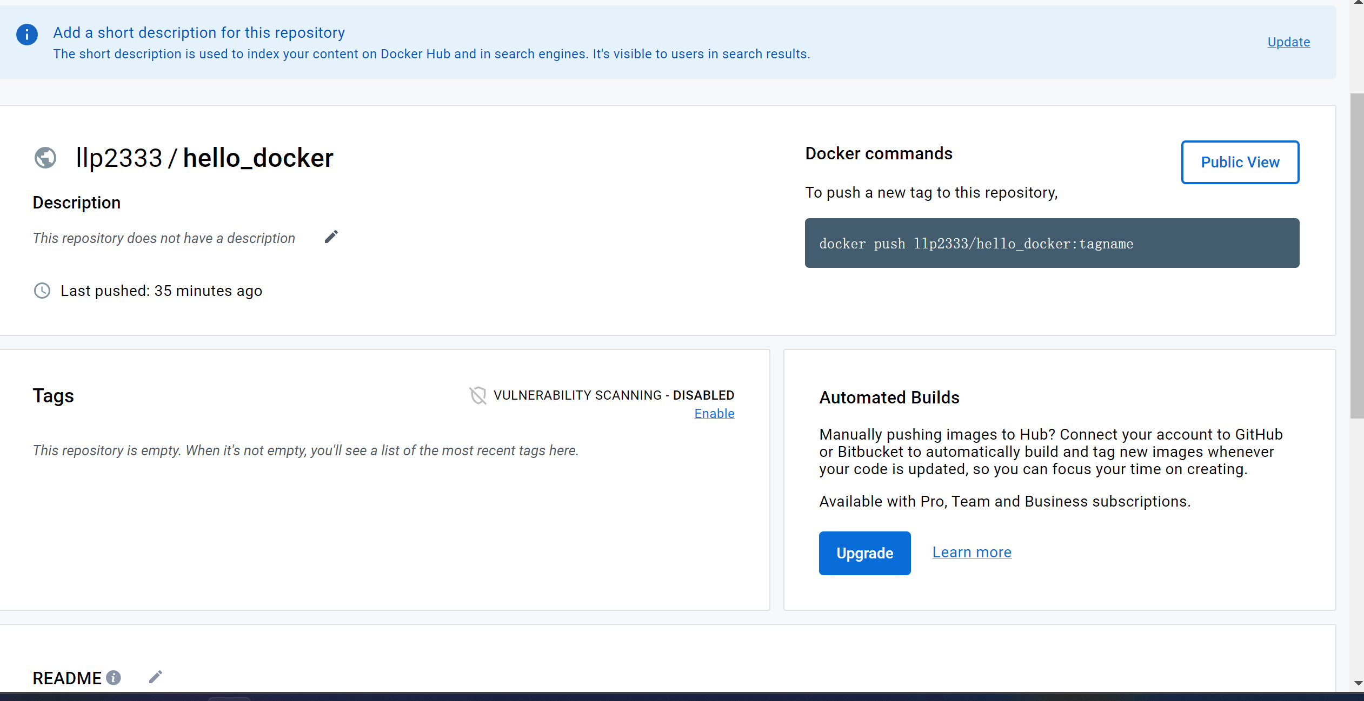The height and width of the screenshot is (701, 1364).
Task: Click the vulnerability scanning shield icon
Action: (x=478, y=395)
